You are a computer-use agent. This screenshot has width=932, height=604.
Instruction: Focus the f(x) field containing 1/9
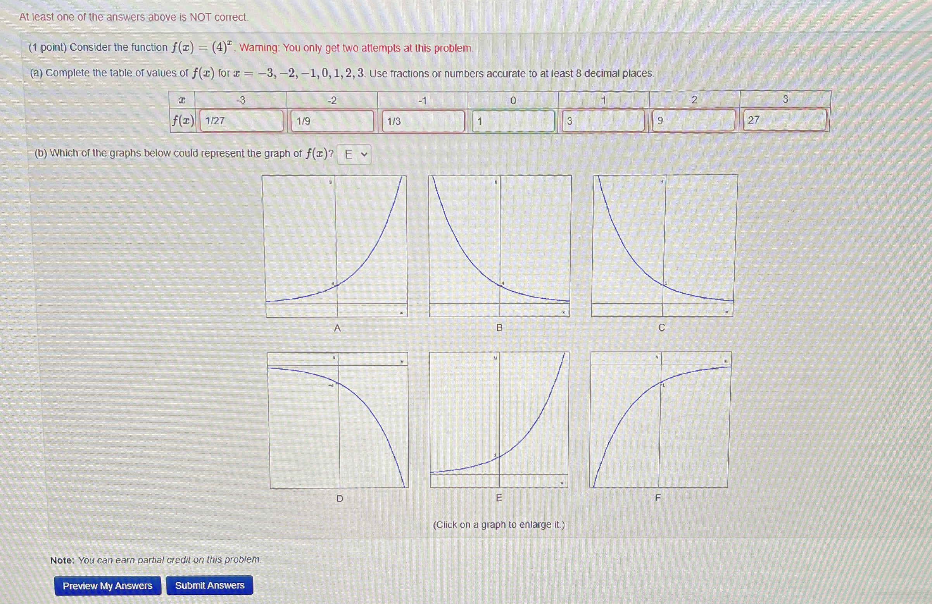(332, 121)
